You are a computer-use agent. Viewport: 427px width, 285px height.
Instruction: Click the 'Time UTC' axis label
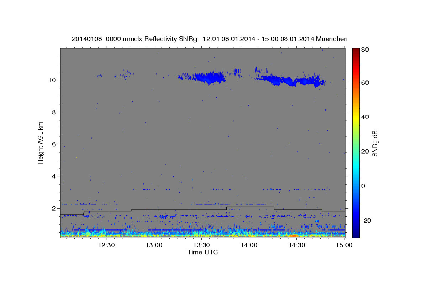(x=202, y=252)
